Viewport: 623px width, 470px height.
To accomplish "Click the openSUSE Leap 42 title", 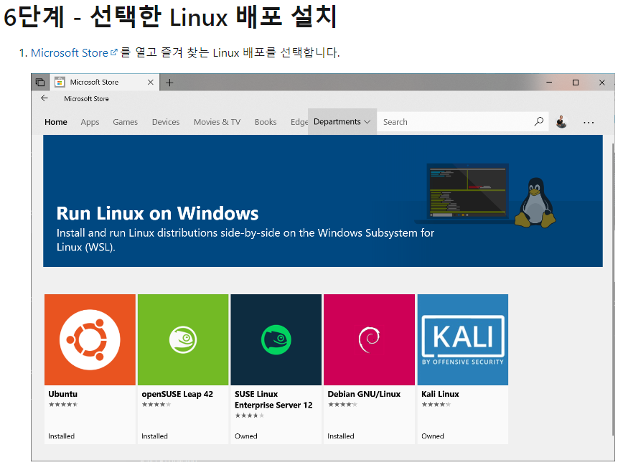I will [177, 394].
